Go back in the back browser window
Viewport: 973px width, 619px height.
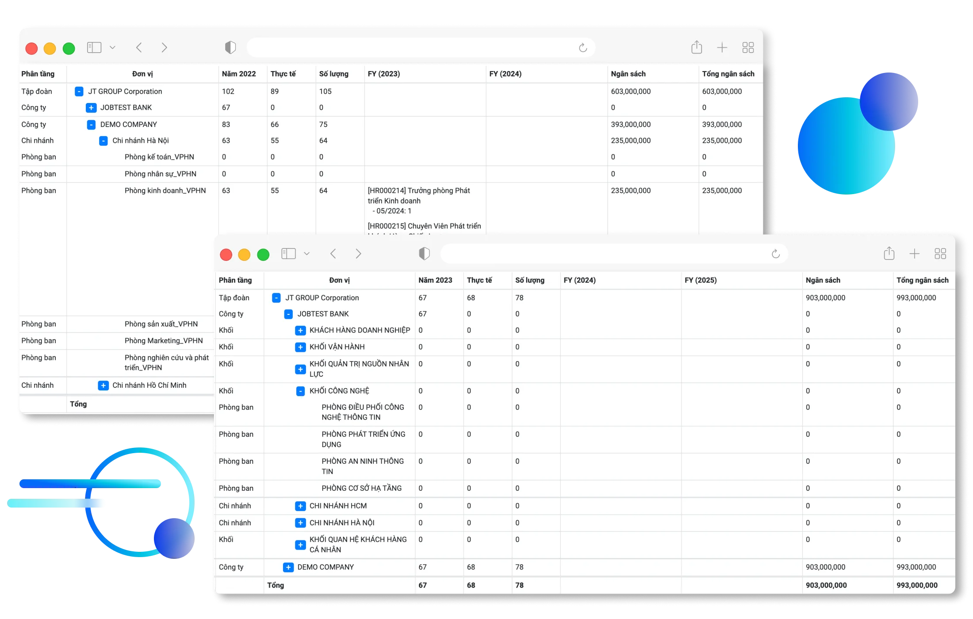139,47
